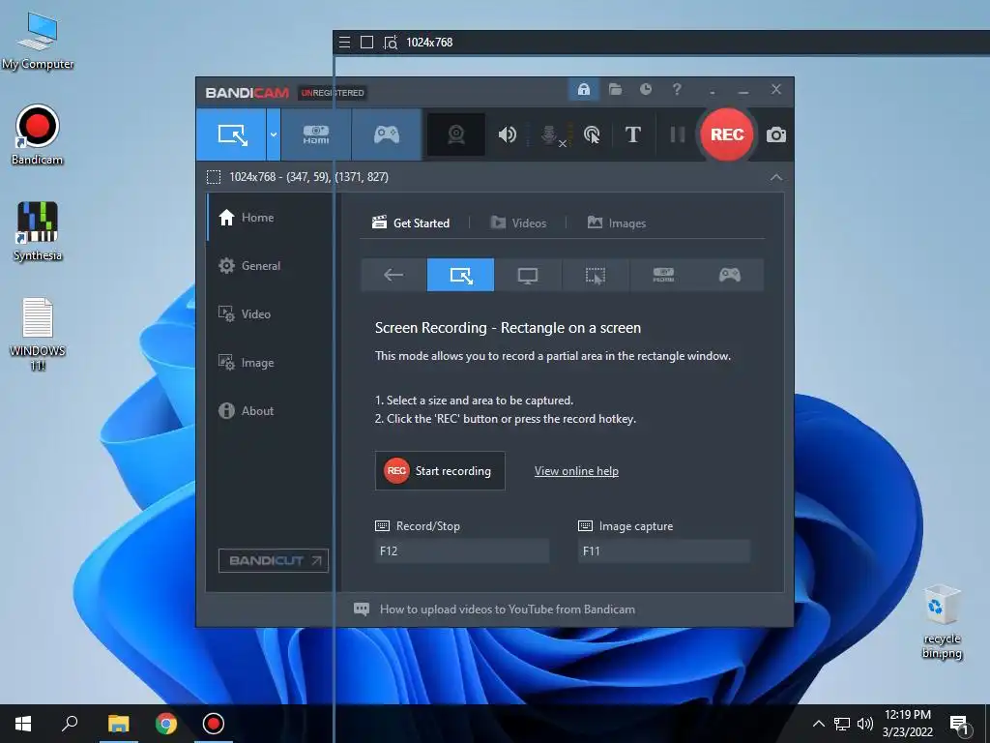
Task: Open View online help link
Action: (x=576, y=471)
